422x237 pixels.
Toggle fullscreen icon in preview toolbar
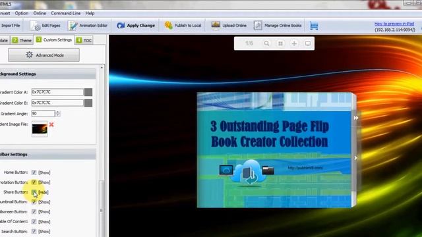click(x=308, y=43)
